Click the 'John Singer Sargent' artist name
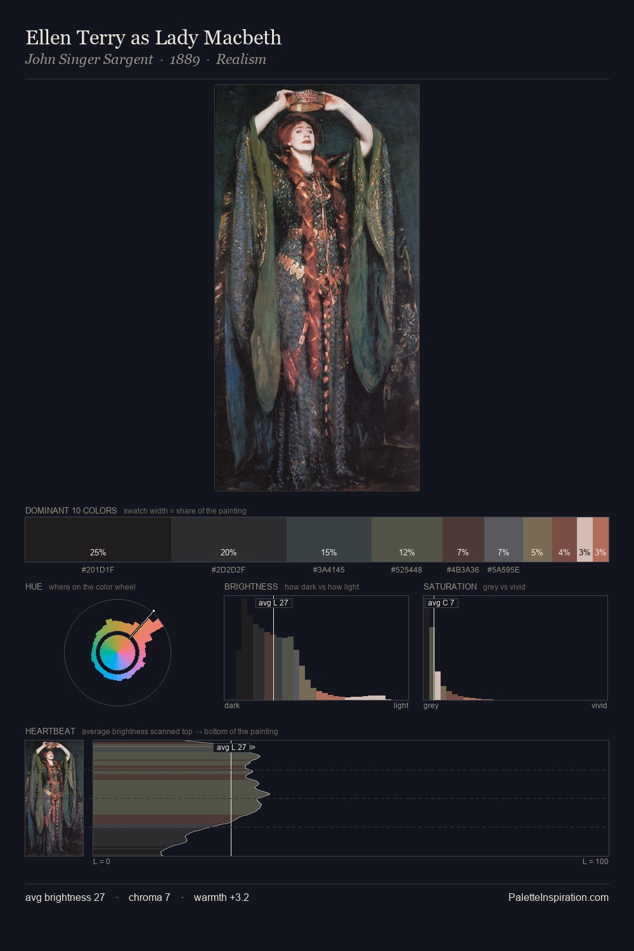Viewport: 634px width, 951px height. click(x=89, y=60)
